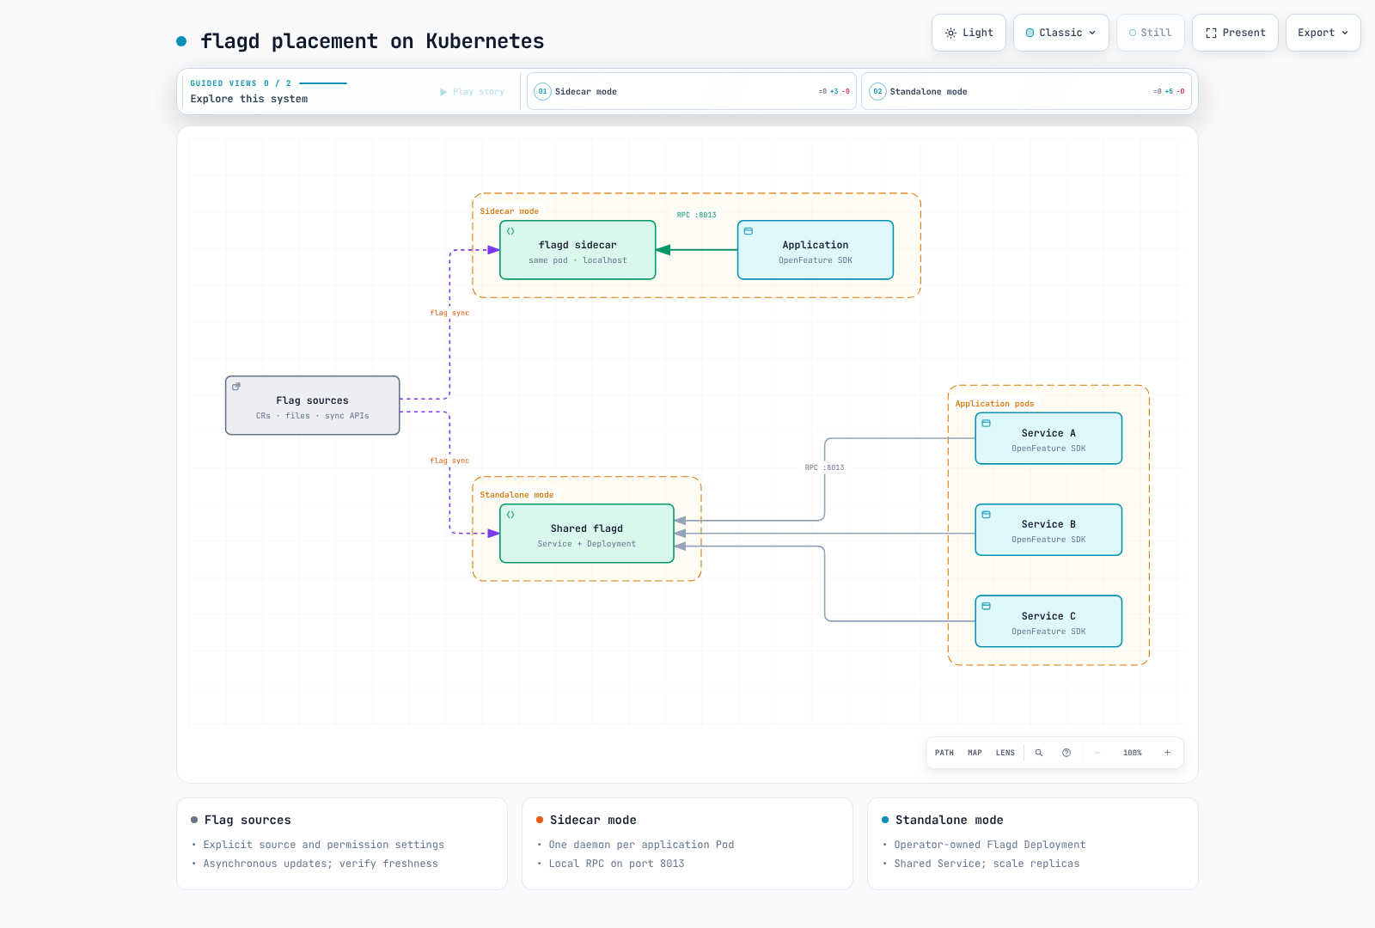Click the Flag sources gray legend dot
The height and width of the screenshot is (928, 1375).
click(x=194, y=820)
